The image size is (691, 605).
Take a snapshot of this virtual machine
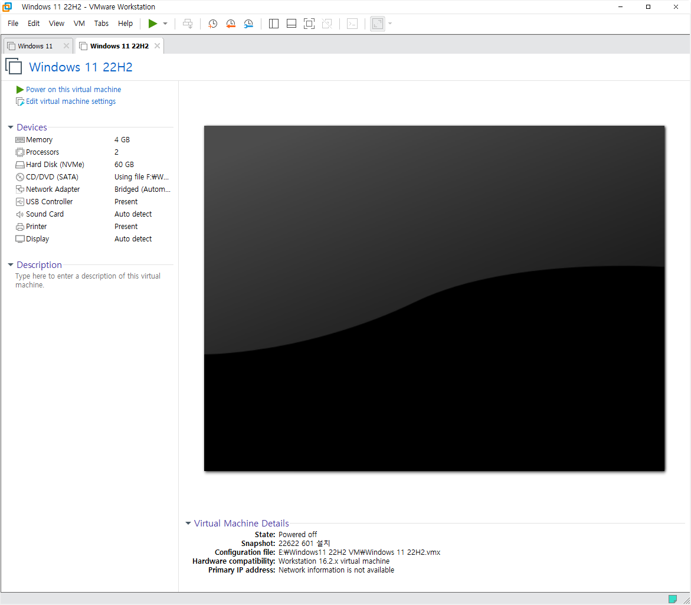coord(212,24)
